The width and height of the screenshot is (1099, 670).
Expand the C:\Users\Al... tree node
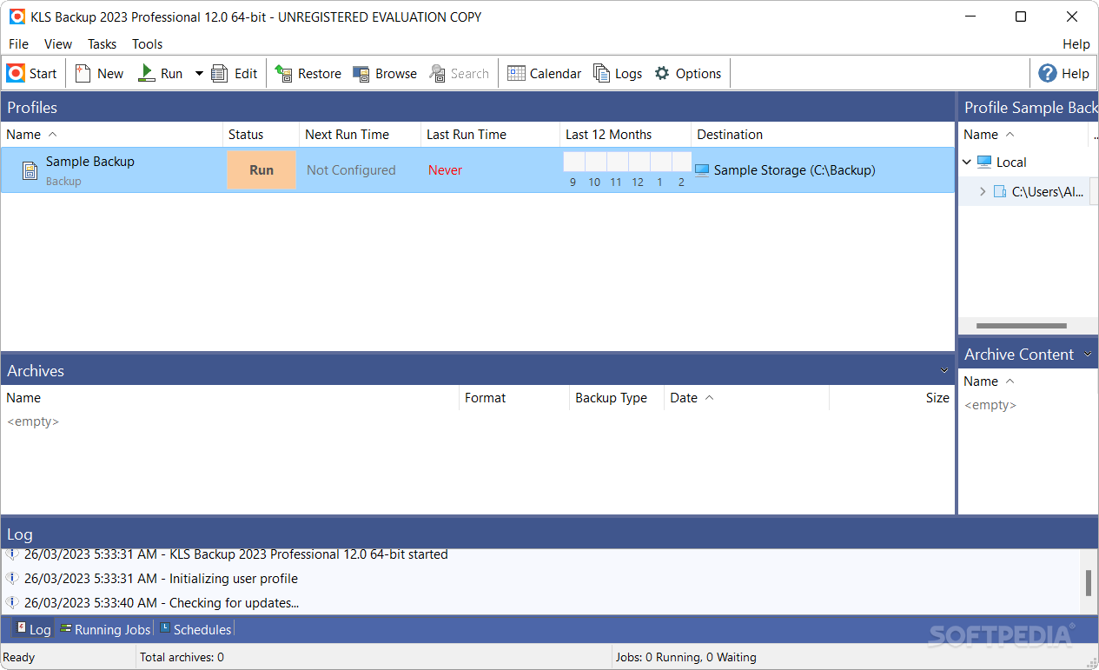tap(983, 192)
